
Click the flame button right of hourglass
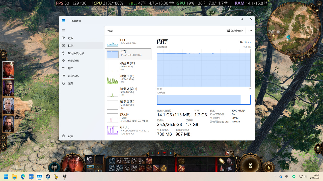268,167
